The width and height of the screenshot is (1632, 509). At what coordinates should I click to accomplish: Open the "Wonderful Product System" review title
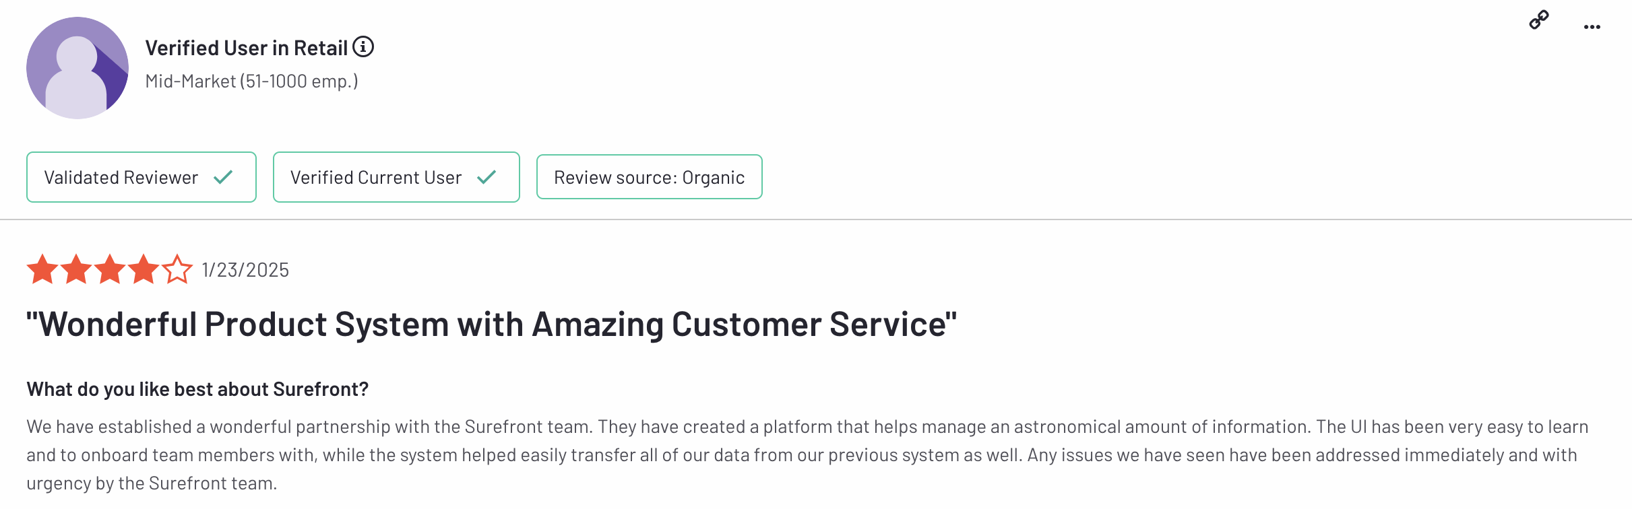click(491, 325)
